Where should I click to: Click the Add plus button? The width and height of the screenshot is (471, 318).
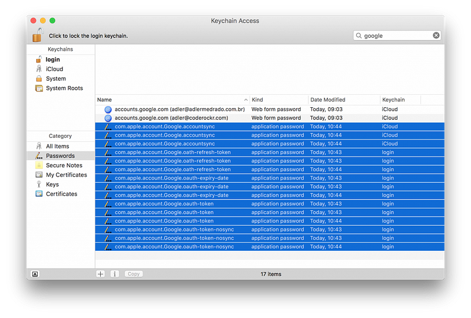pos(100,274)
